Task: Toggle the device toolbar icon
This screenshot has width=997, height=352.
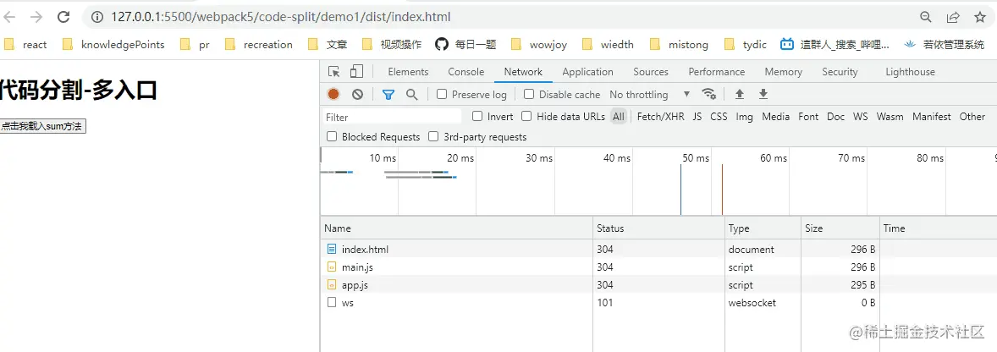Action: coord(356,72)
